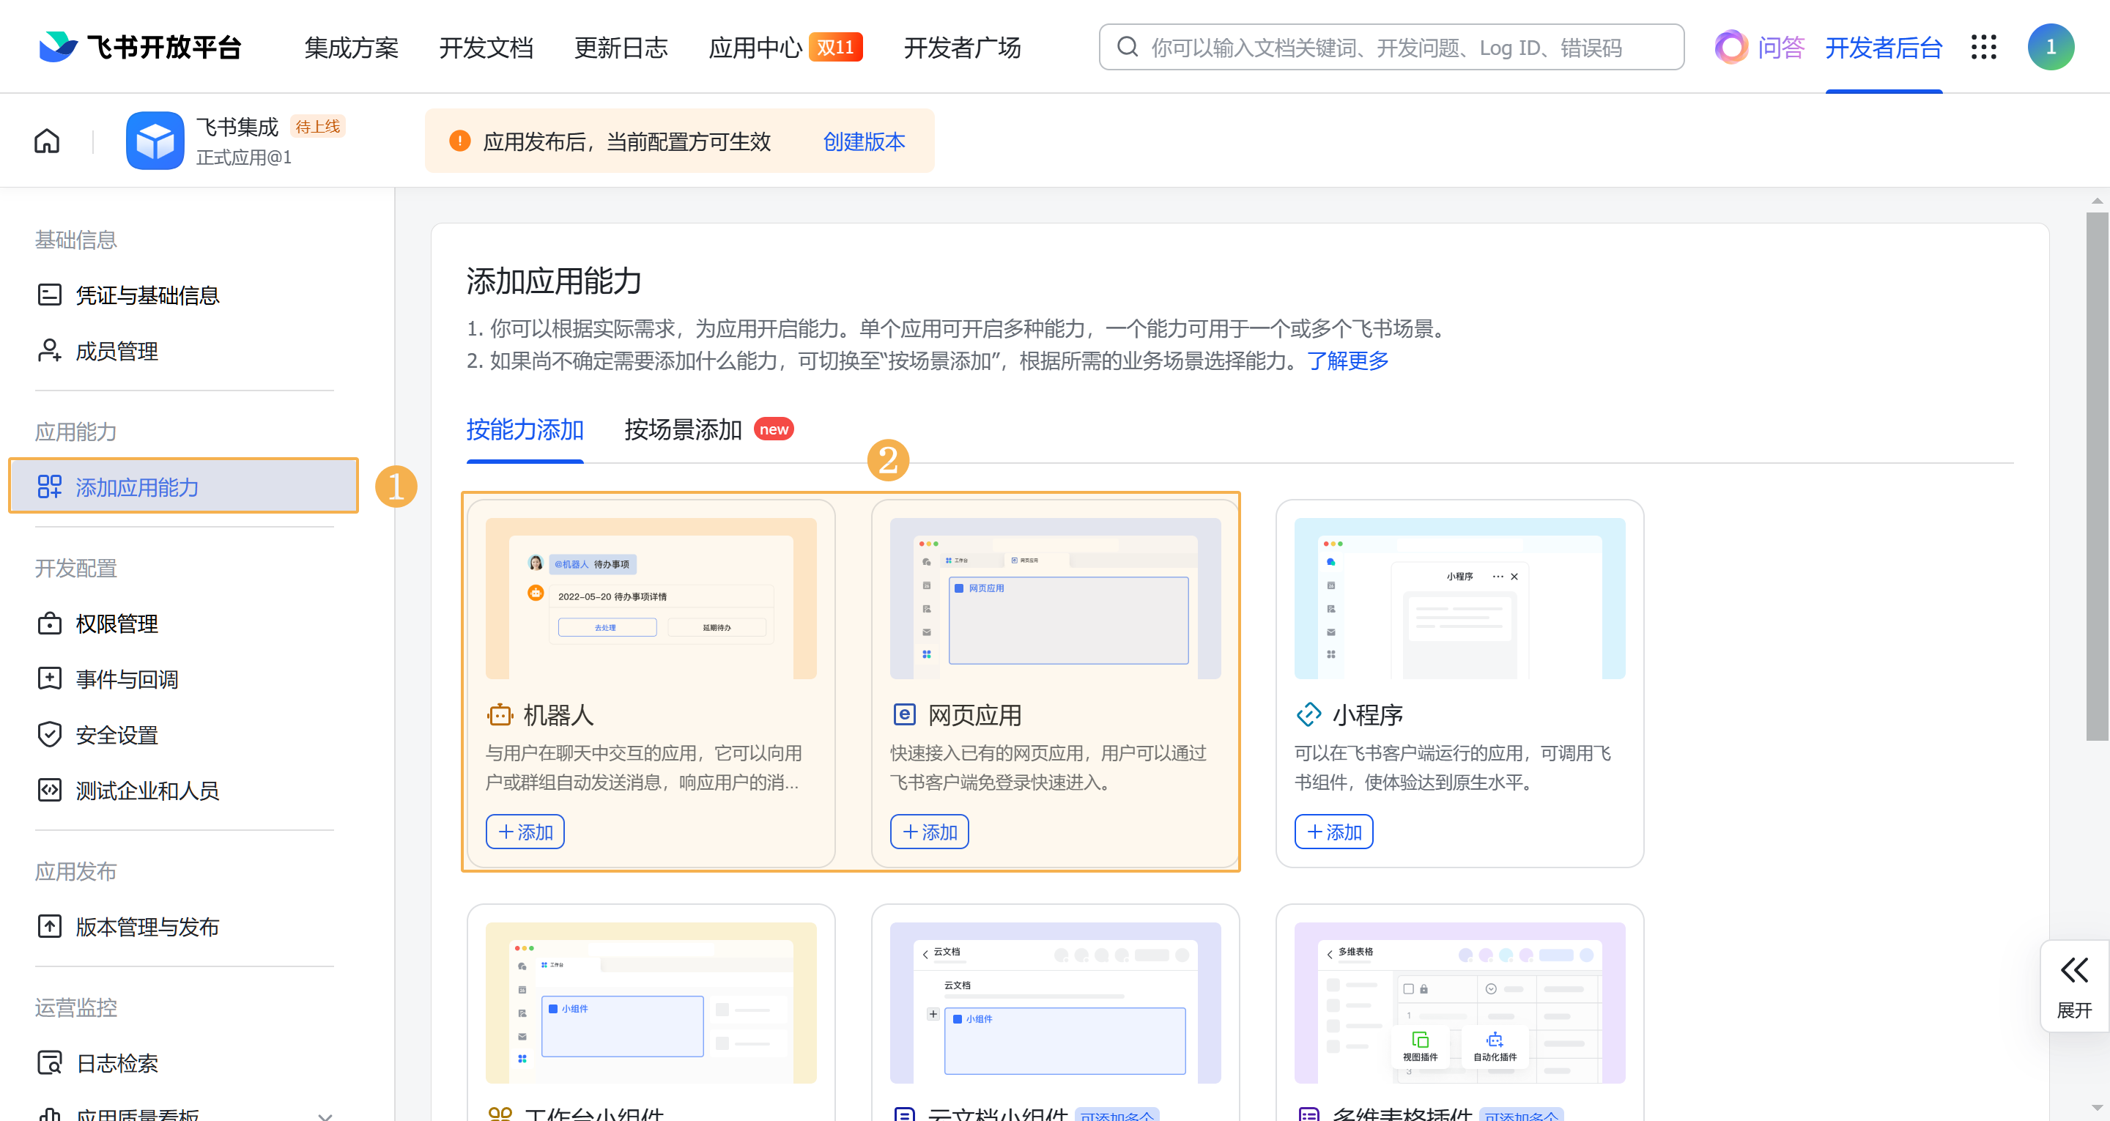Focus the documentation search field
This screenshot has width=2110, height=1121.
tap(1393, 48)
